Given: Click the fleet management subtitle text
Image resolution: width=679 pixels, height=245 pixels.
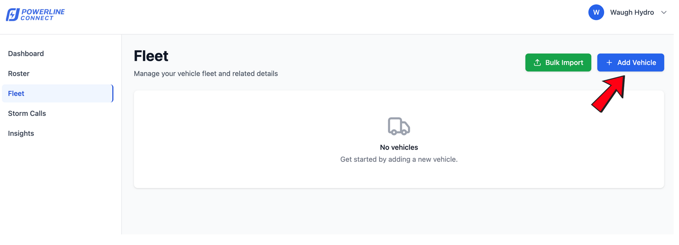Looking at the screenshot, I should tap(206, 73).
